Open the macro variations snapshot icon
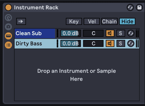This screenshot has height=106, width=145. tap(8, 27)
